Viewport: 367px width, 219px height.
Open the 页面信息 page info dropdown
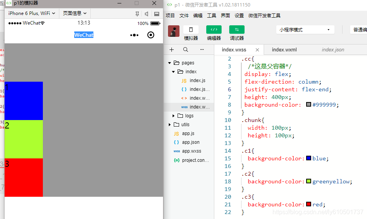pyautogui.click(x=75, y=13)
